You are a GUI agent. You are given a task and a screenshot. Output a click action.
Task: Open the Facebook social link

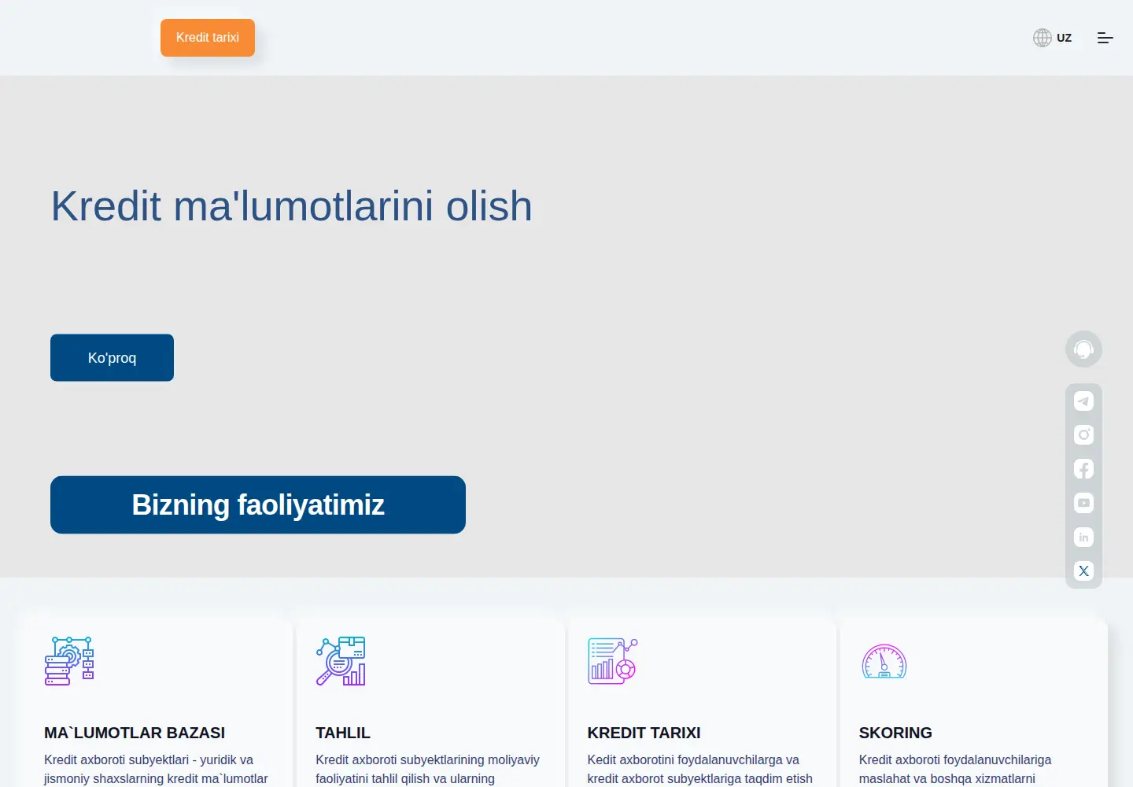click(x=1083, y=469)
